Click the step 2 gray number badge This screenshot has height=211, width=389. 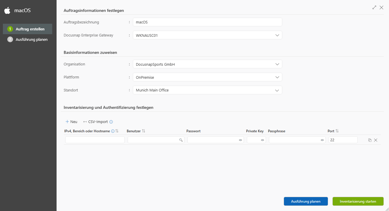pyautogui.click(x=10, y=39)
